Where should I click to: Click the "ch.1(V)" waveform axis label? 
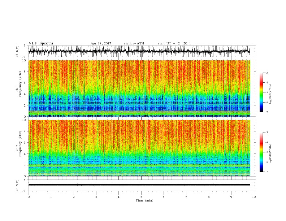pyautogui.click(x=17, y=51)
